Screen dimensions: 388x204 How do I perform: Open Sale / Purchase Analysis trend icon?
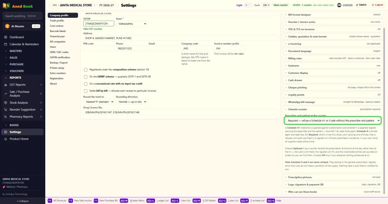pyautogui.click(x=5, y=93)
